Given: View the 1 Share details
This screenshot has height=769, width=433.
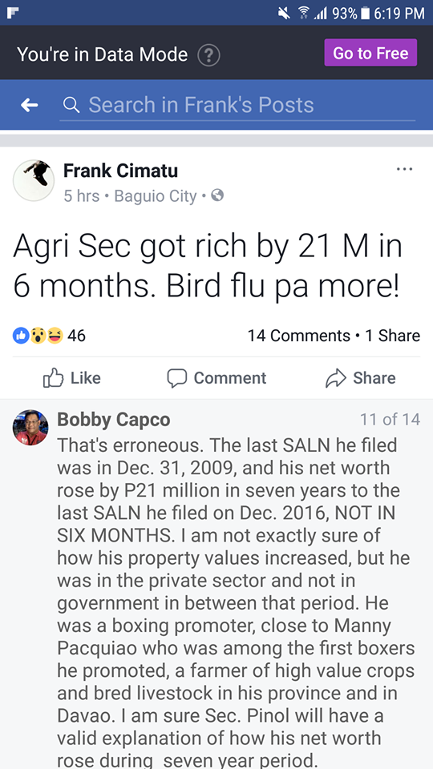Looking at the screenshot, I should [x=392, y=336].
